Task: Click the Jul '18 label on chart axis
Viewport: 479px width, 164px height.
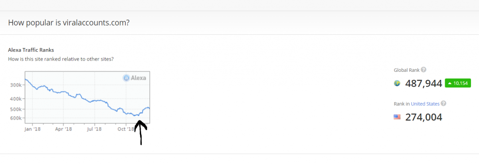Action: click(95, 129)
